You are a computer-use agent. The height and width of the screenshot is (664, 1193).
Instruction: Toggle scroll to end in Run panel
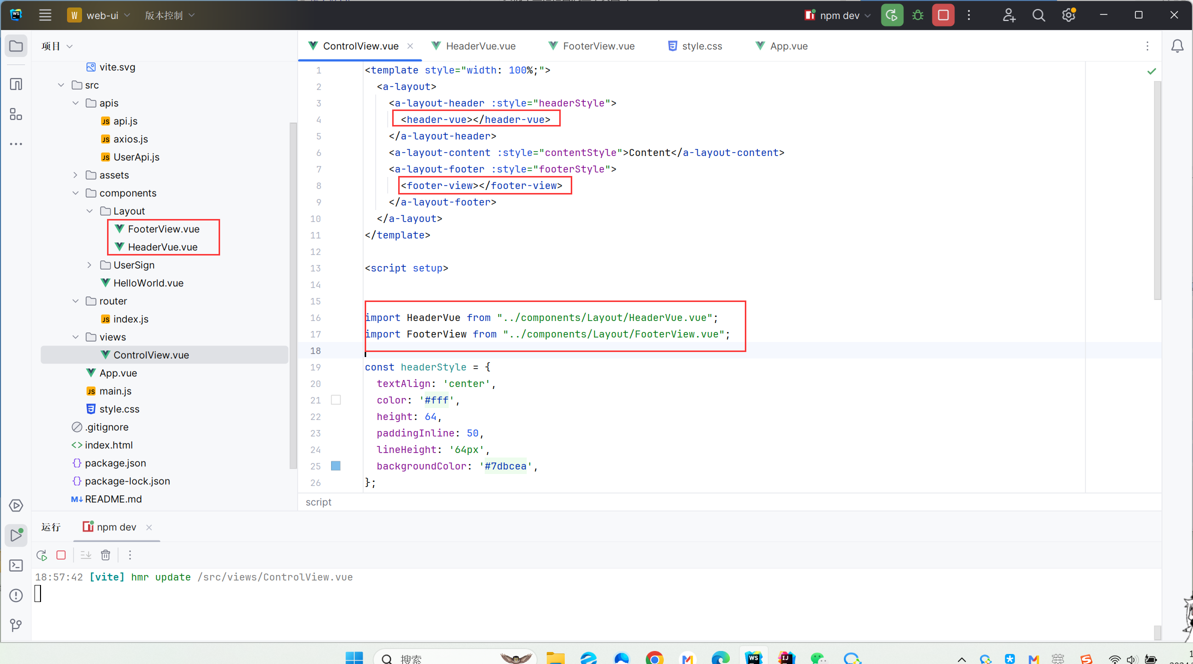(86, 555)
